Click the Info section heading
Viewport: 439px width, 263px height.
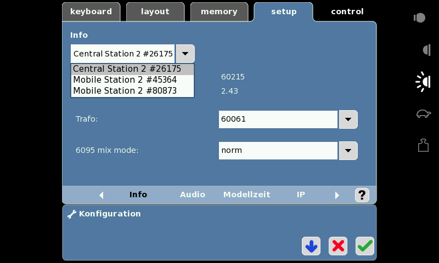79,35
